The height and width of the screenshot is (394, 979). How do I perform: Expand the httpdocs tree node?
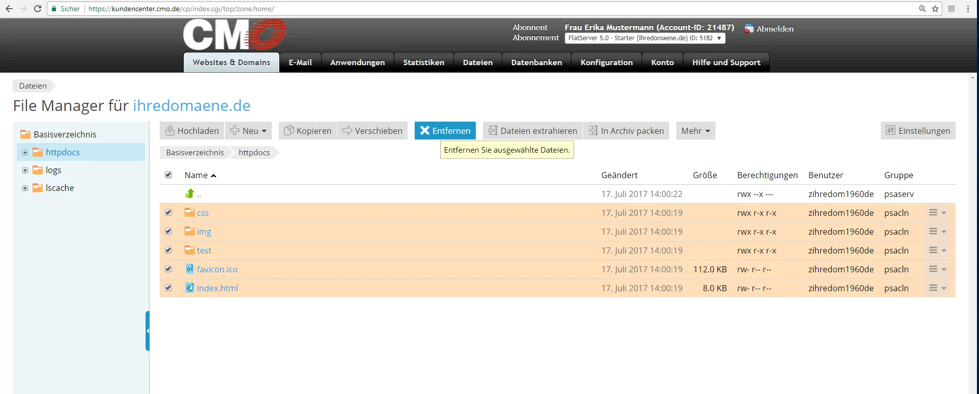(x=25, y=152)
